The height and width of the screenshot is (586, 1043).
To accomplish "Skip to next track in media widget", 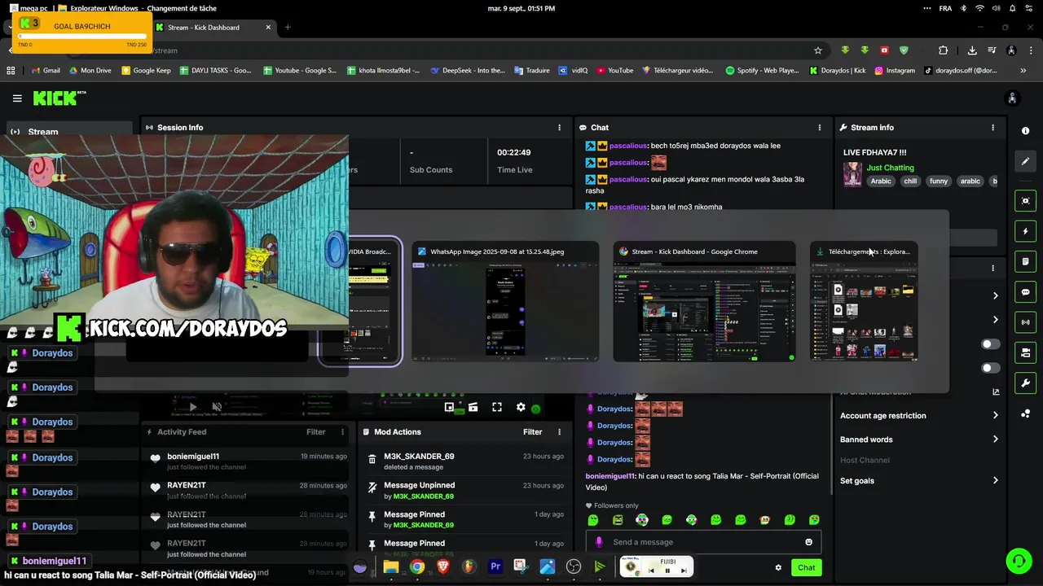I will click(684, 571).
